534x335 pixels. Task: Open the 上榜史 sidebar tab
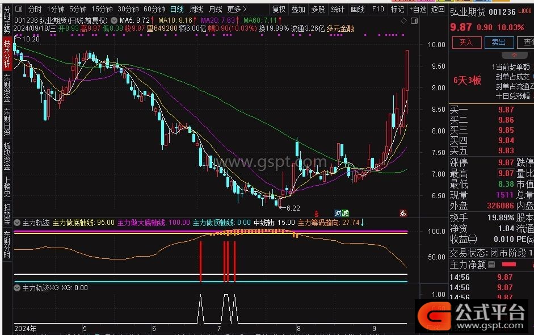pos(7,187)
